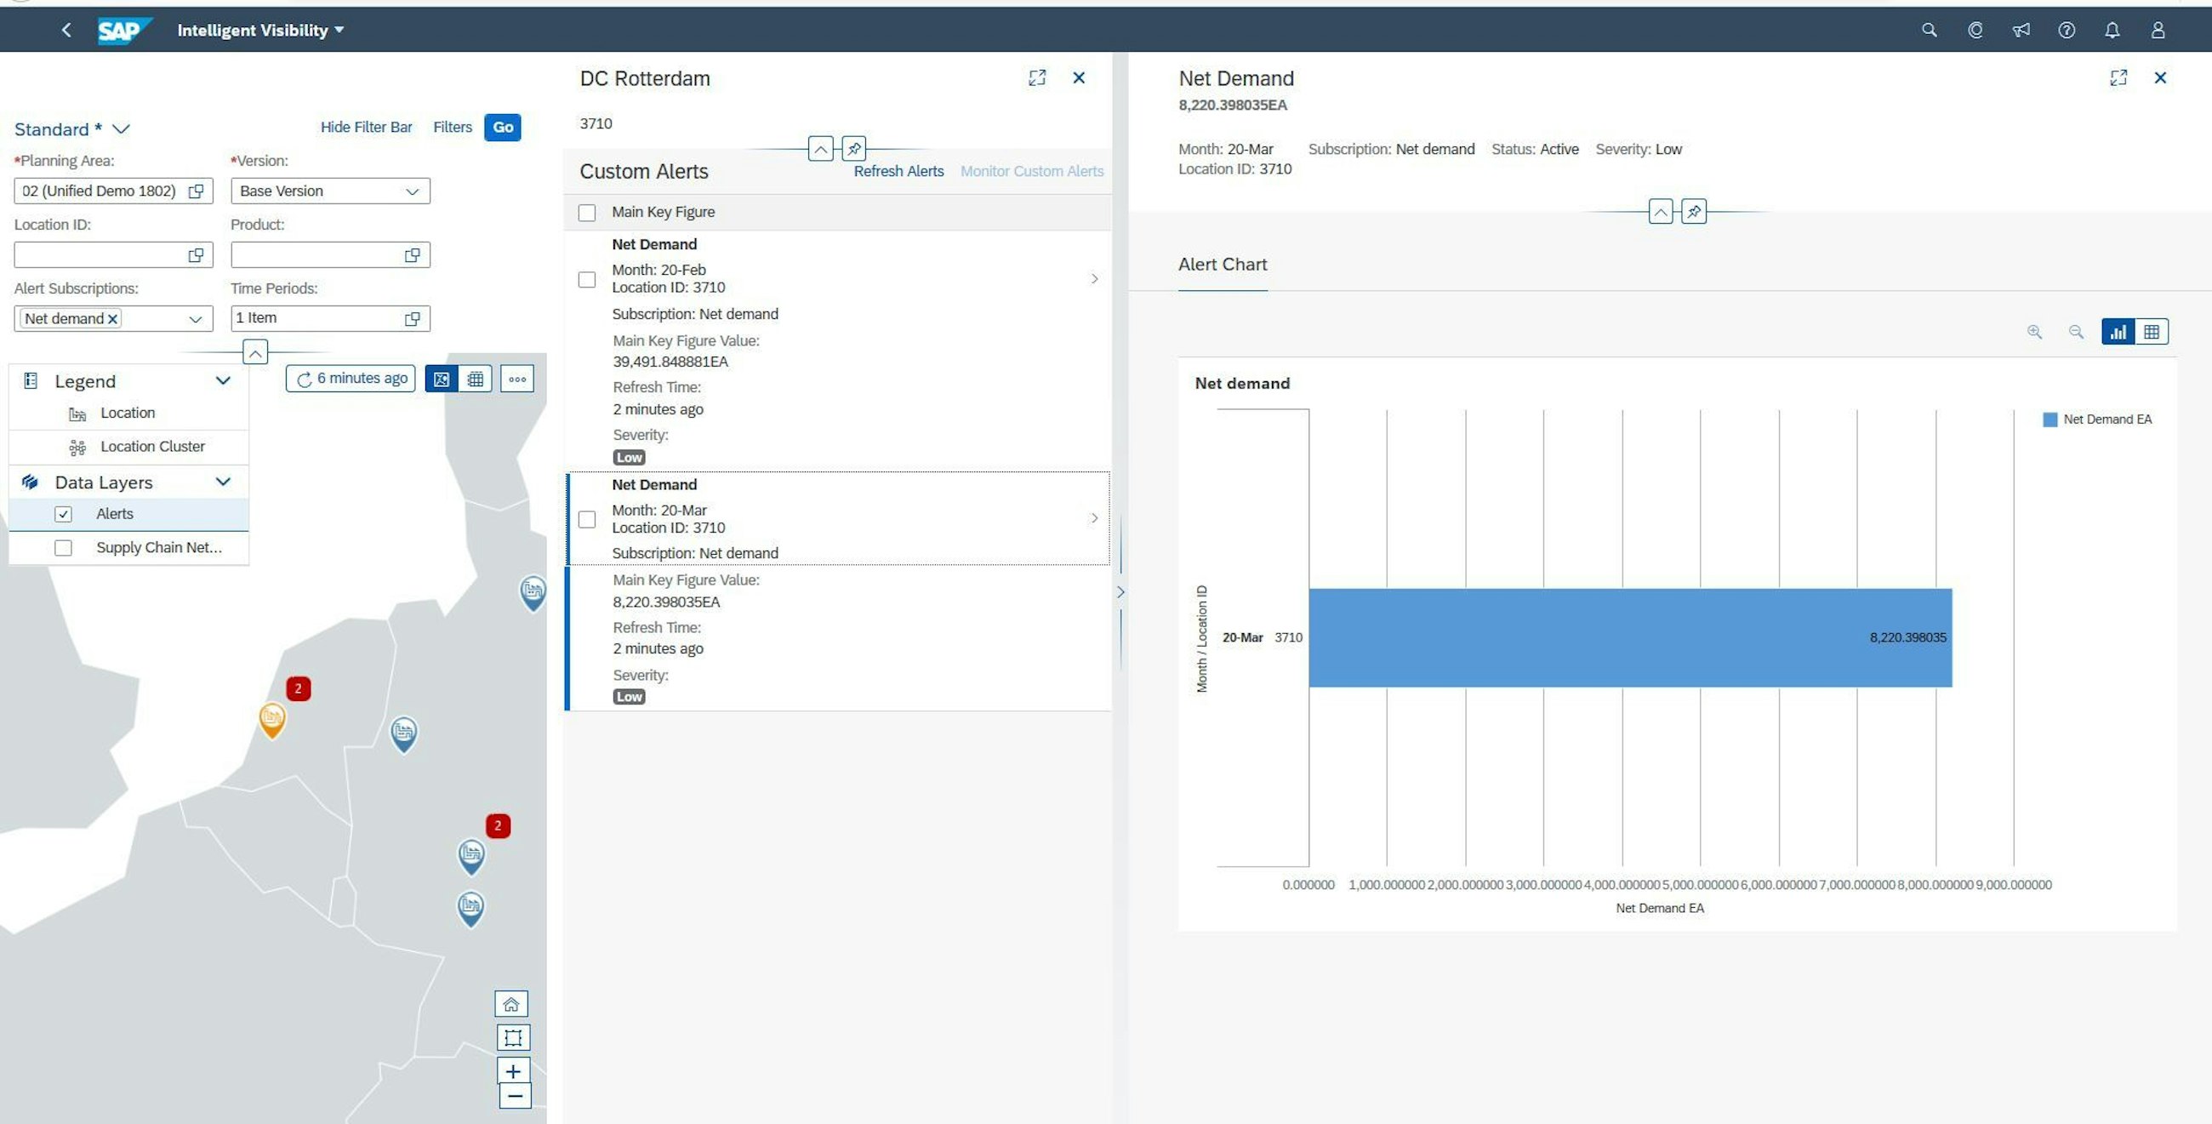Click the map home view icon
The width and height of the screenshot is (2212, 1124).
click(x=512, y=1004)
